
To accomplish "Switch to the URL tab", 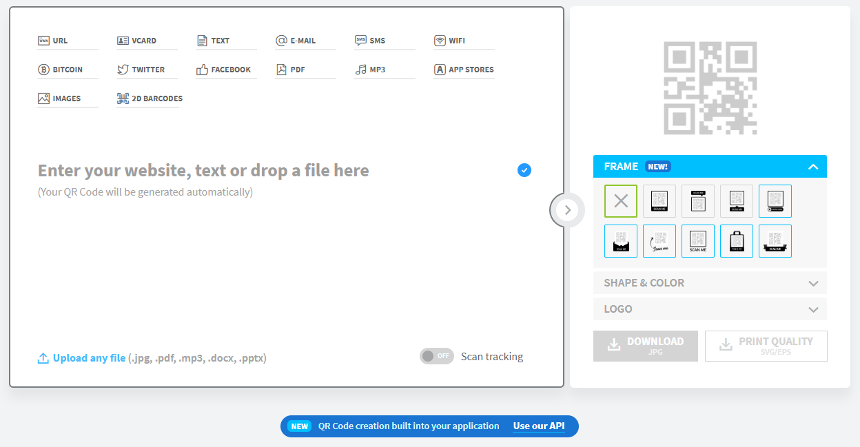I will pos(53,41).
